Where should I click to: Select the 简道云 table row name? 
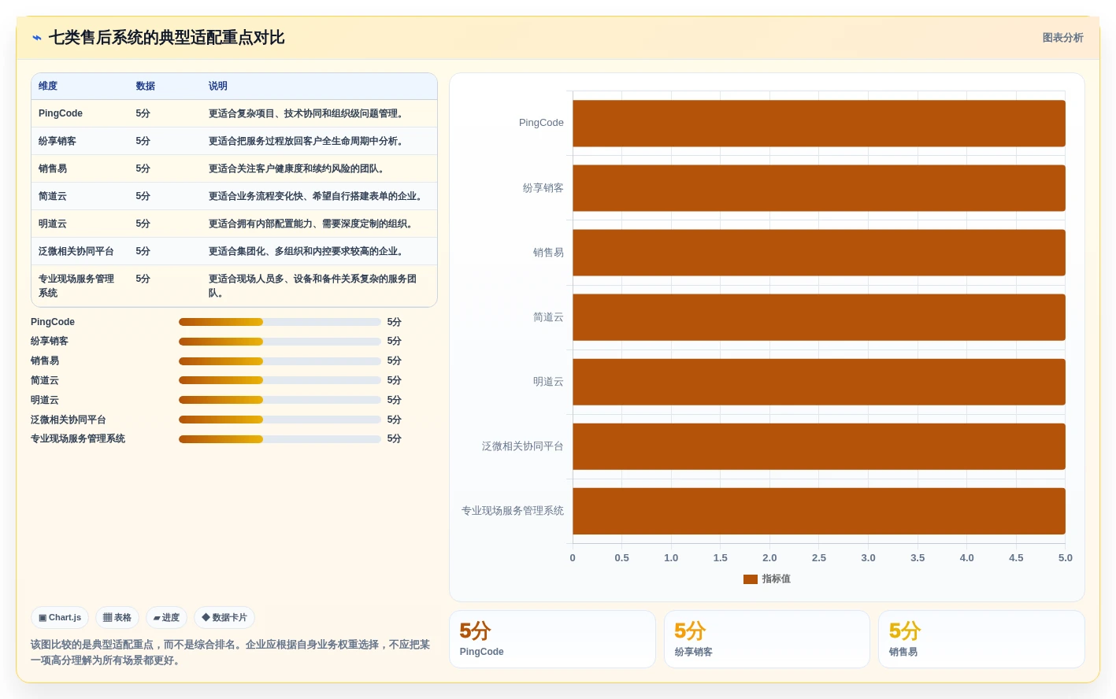(53, 196)
